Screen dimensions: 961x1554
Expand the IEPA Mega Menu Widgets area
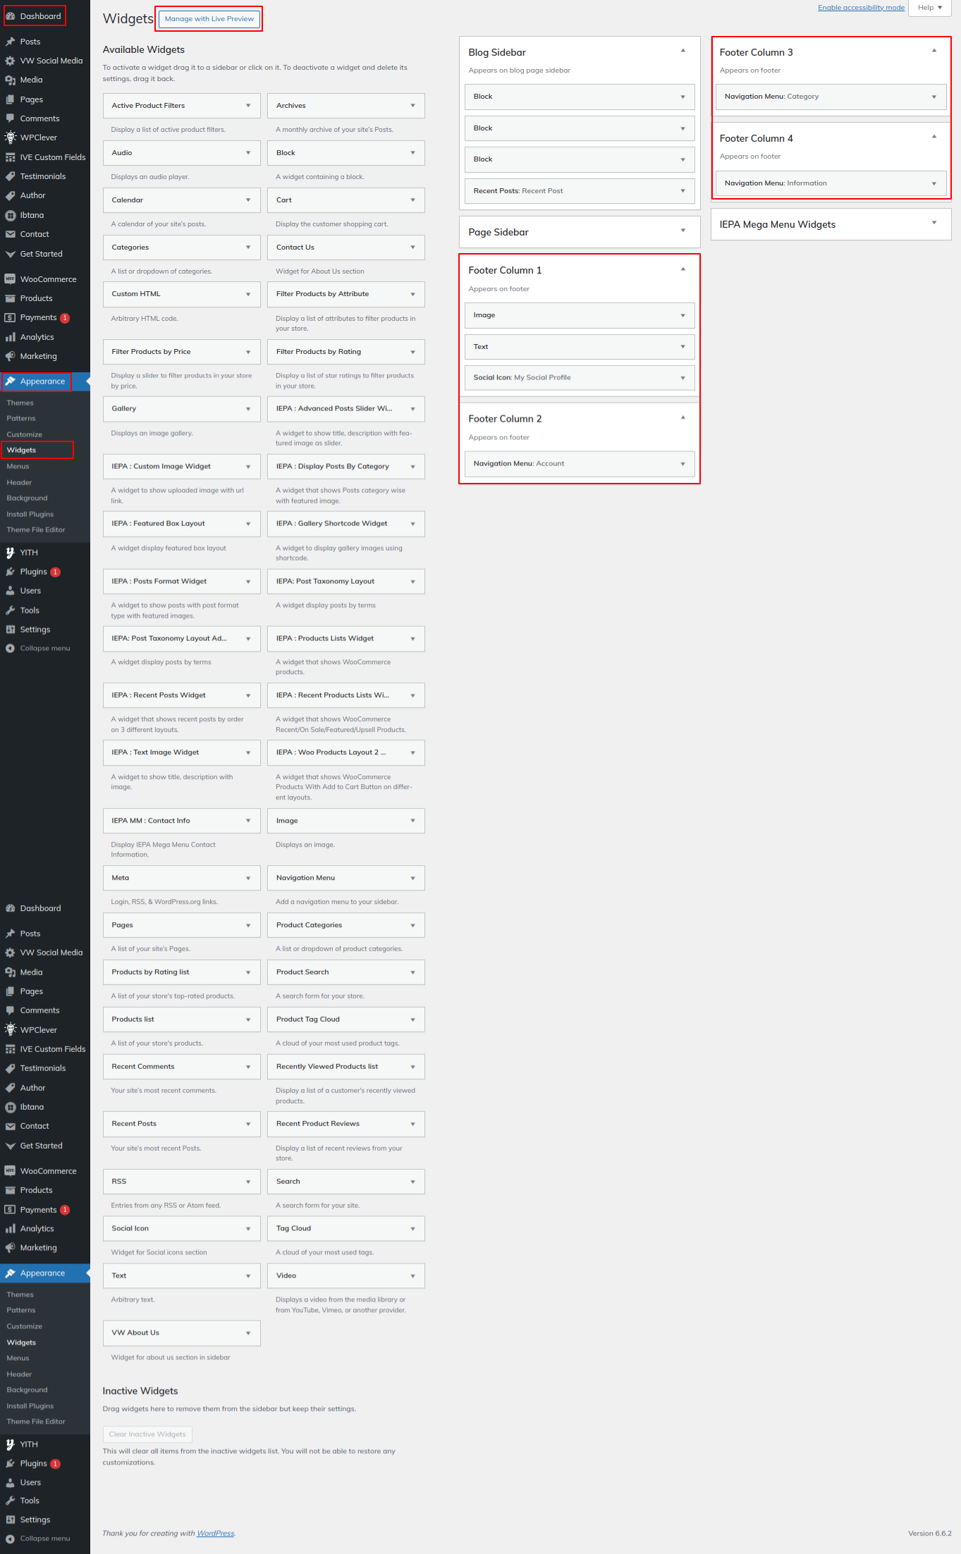tap(934, 223)
